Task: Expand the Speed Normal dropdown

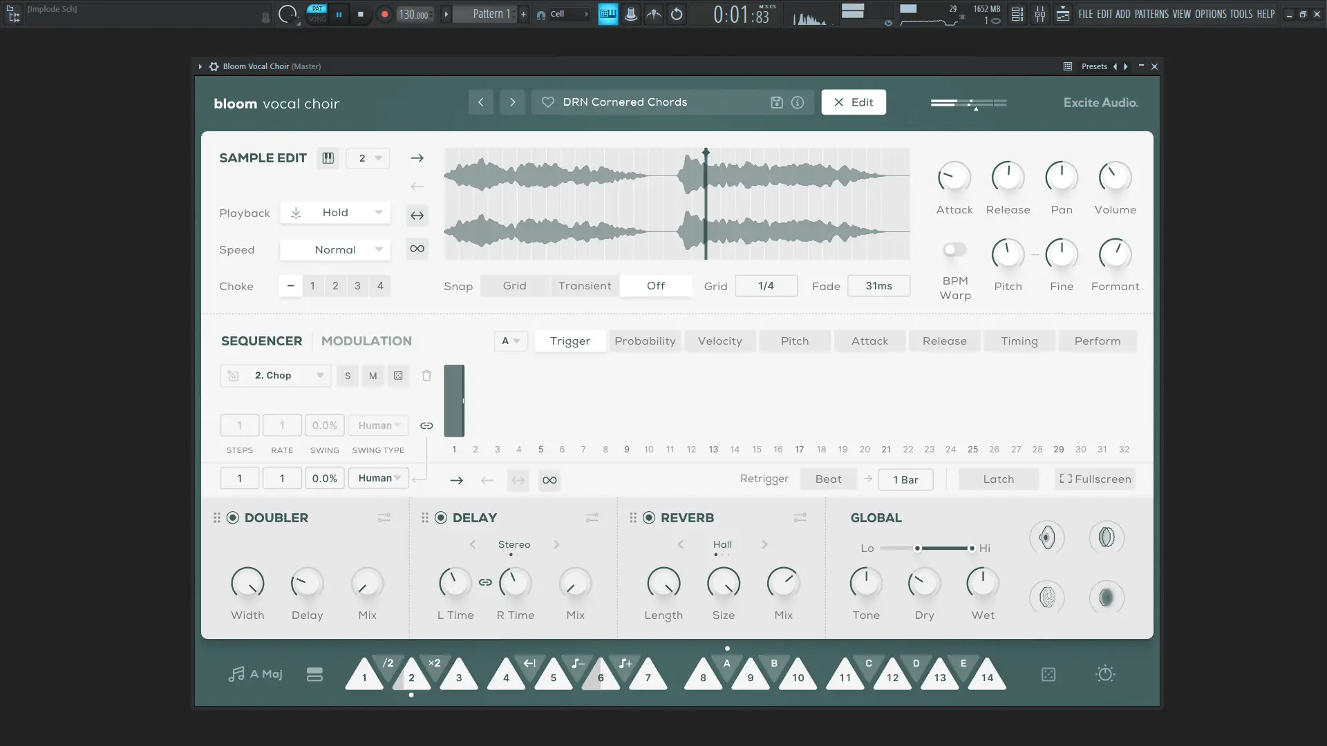Action: tap(335, 250)
